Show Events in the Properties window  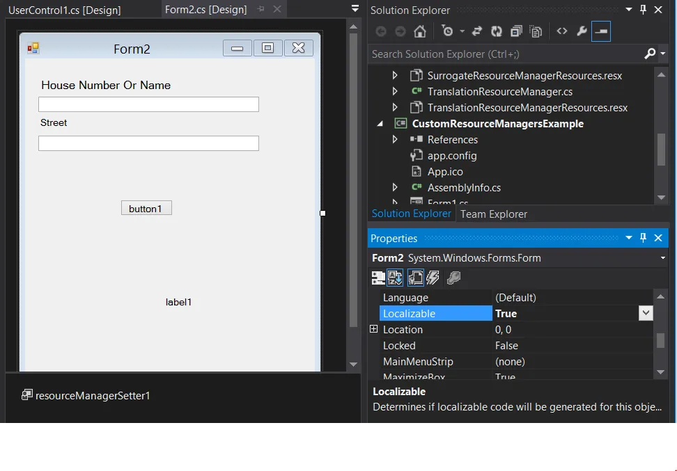(x=432, y=277)
